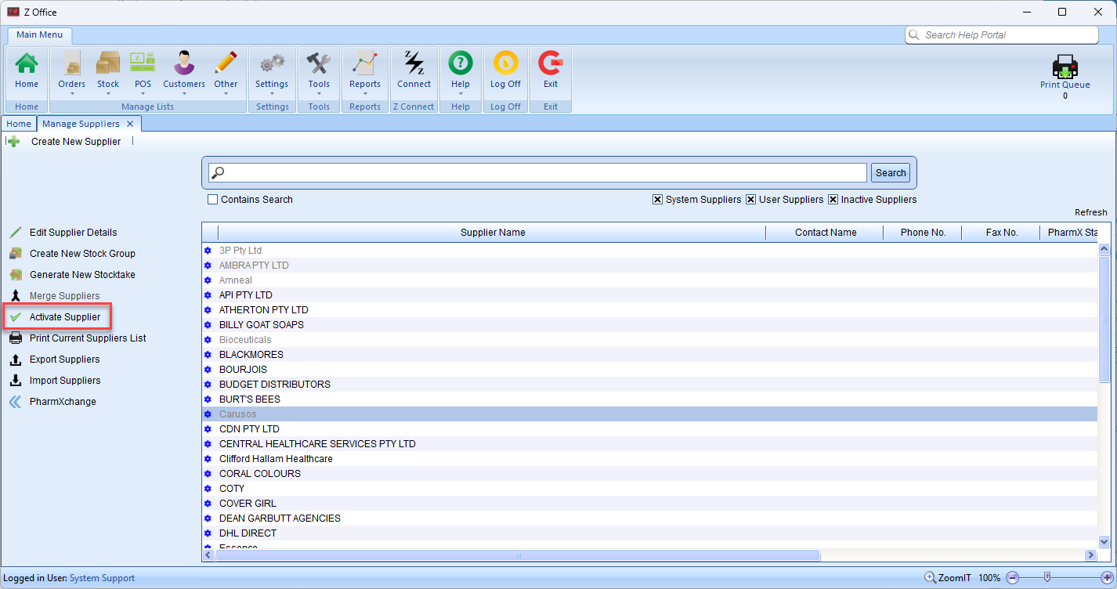Expand the Tools dropdown arrow
This screenshot has height=589, width=1117.
click(319, 94)
